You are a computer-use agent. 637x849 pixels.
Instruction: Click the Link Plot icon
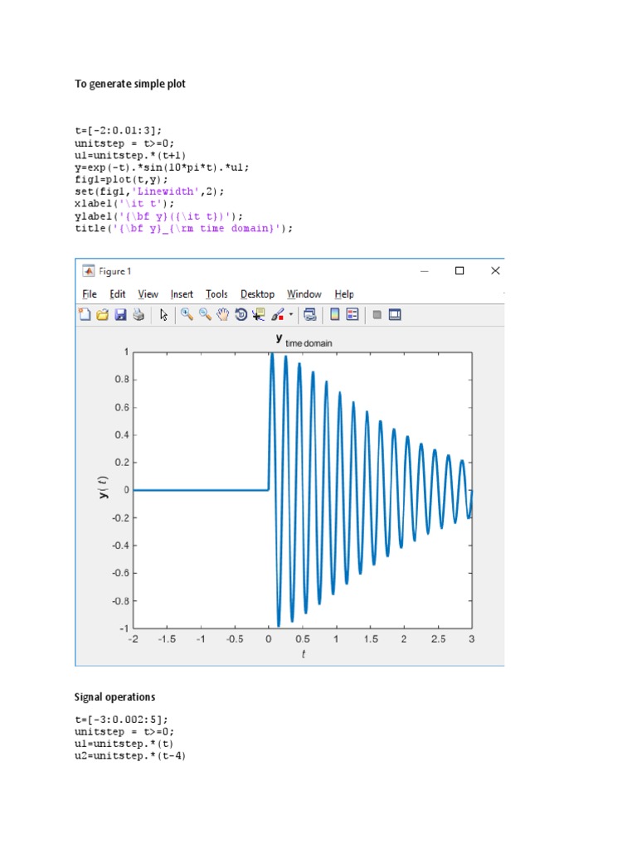(x=310, y=314)
